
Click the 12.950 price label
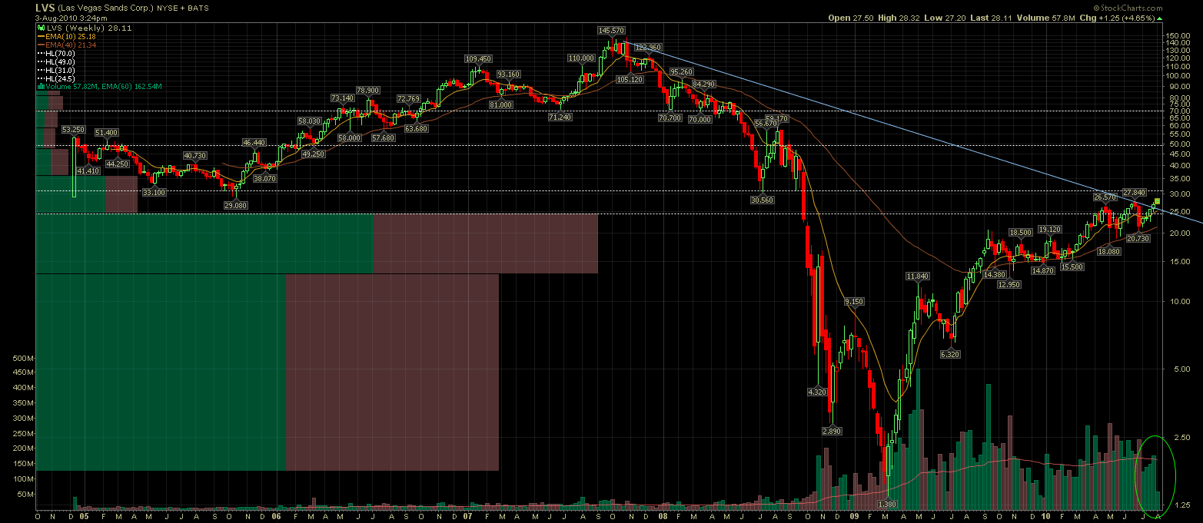pos(1009,284)
